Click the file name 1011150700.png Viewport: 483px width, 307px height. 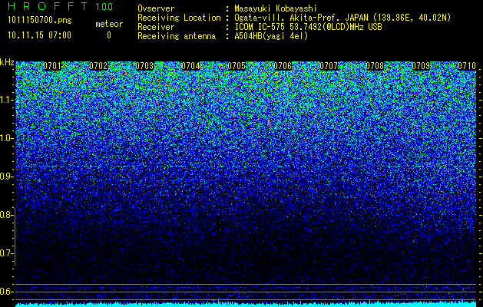[x=40, y=20]
